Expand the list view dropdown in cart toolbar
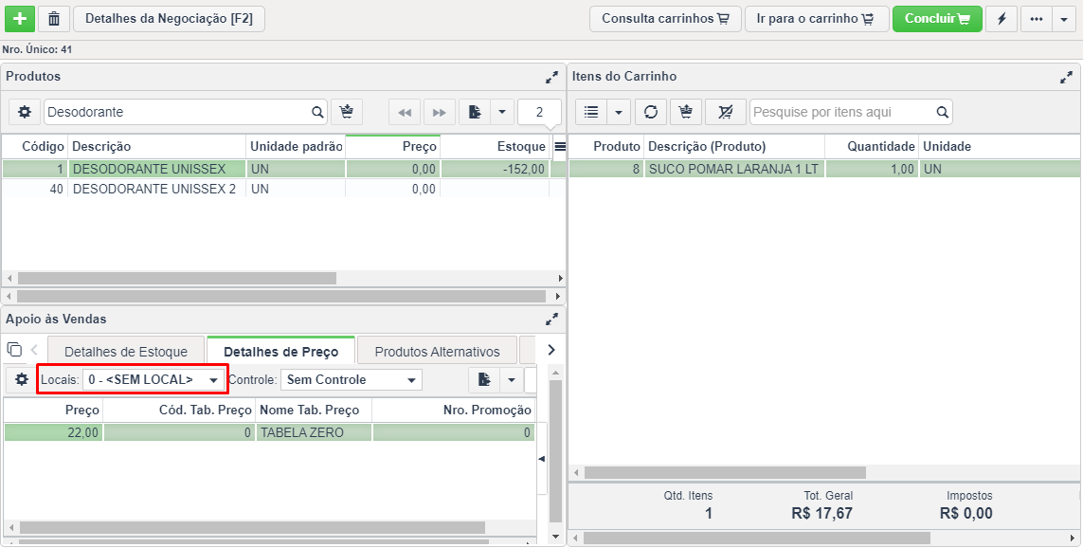Viewport: 1083px width, 548px height. [x=619, y=112]
